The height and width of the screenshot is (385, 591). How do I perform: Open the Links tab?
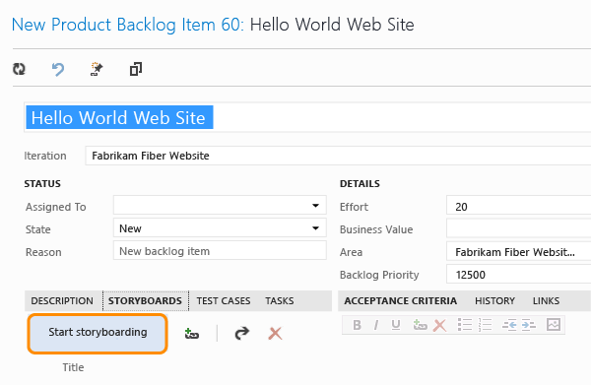tap(546, 301)
